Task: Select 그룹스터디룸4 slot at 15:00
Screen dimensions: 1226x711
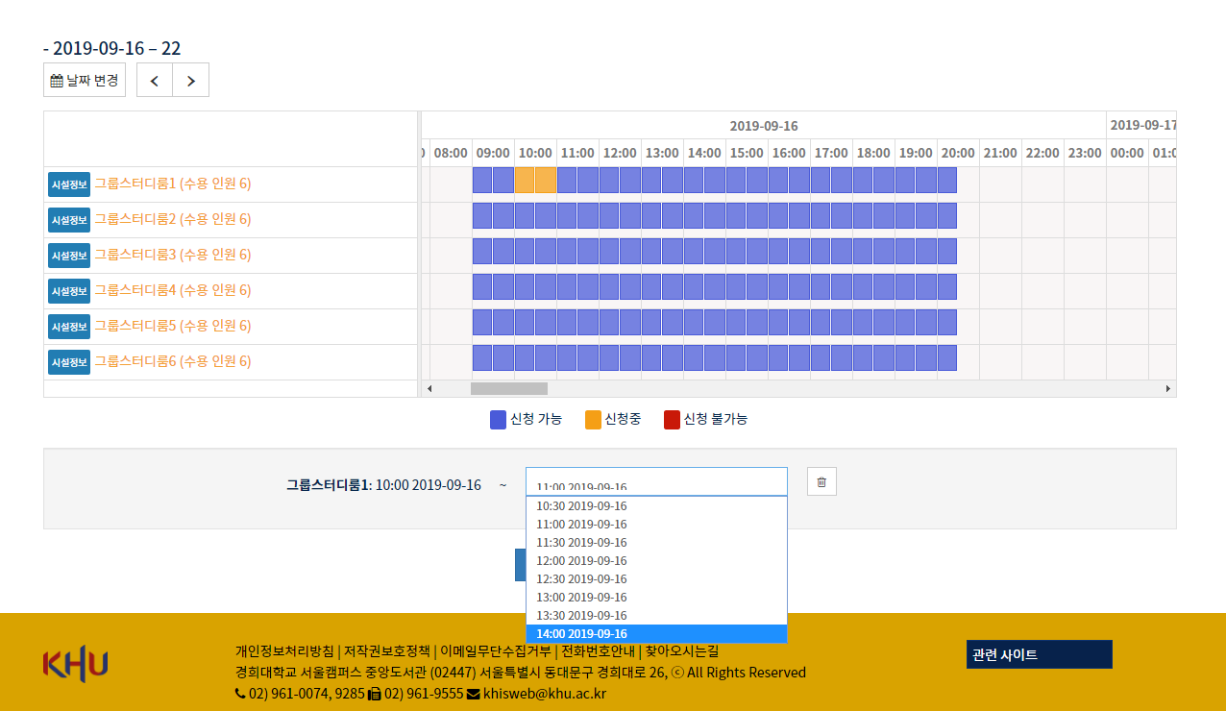Action: point(736,287)
